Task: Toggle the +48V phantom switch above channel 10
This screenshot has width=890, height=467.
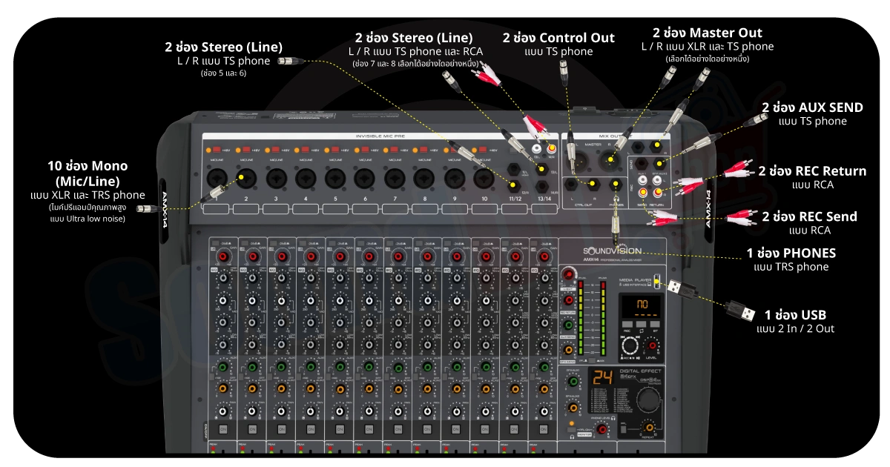Action: (484, 149)
